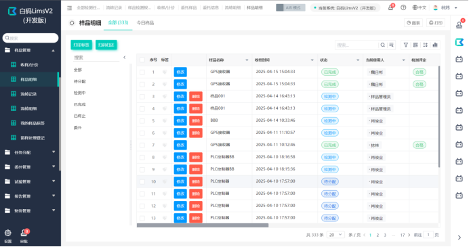Image resolution: width=469 pixels, height=247 pixels.
Task: Expand the 试验管理 menu group
Action: tap(30, 181)
